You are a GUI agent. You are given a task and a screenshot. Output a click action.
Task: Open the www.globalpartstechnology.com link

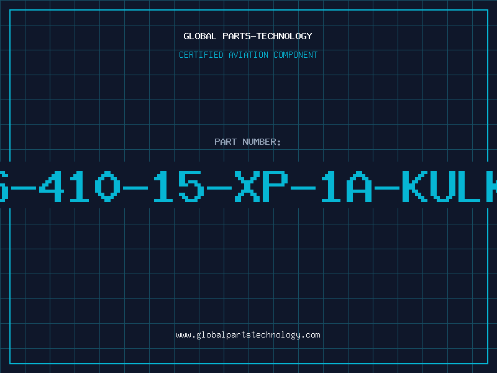click(248, 335)
